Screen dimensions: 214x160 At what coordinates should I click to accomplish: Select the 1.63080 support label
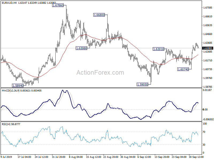[82, 48]
